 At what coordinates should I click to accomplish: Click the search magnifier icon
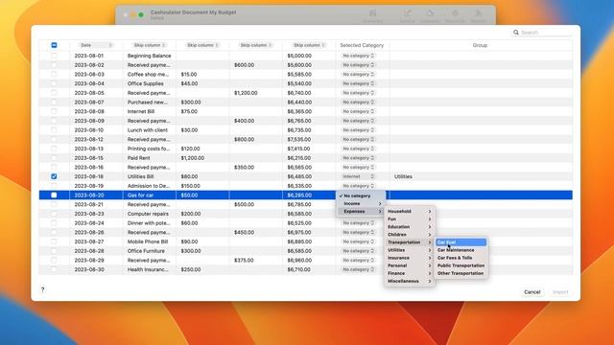click(x=516, y=33)
